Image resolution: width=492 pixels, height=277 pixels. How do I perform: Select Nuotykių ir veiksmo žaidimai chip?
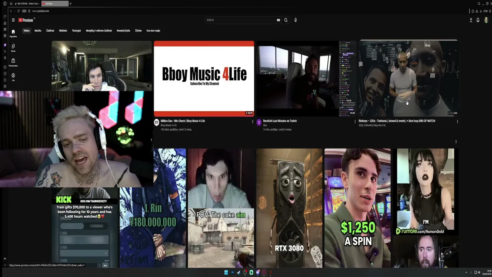99,31
